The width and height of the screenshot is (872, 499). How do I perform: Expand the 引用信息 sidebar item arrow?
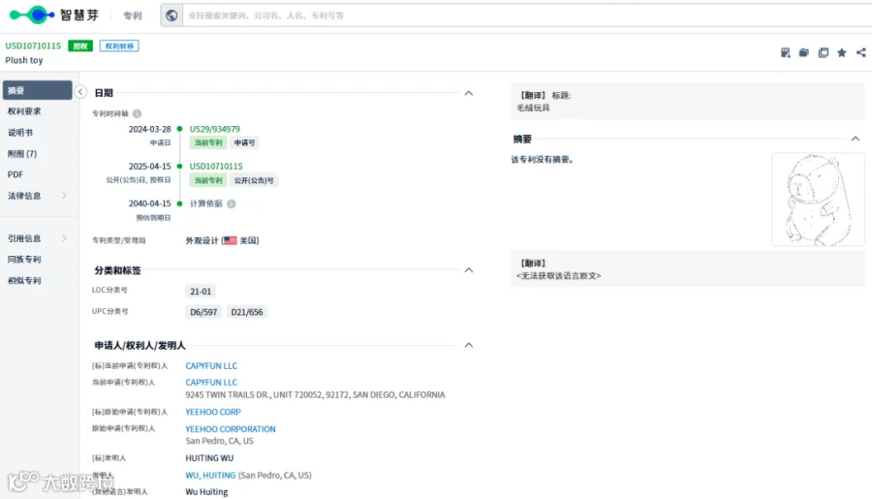(x=65, y=238)
